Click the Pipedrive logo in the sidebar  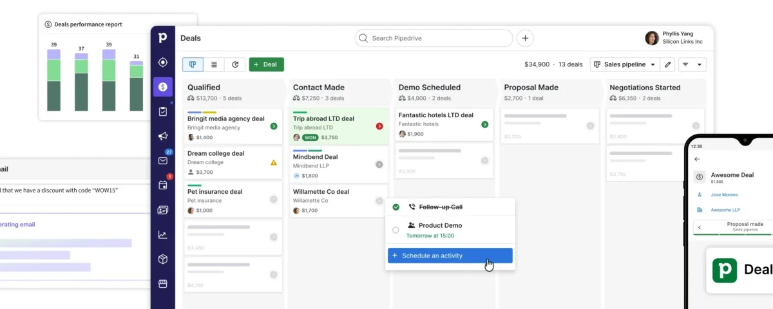162,38
